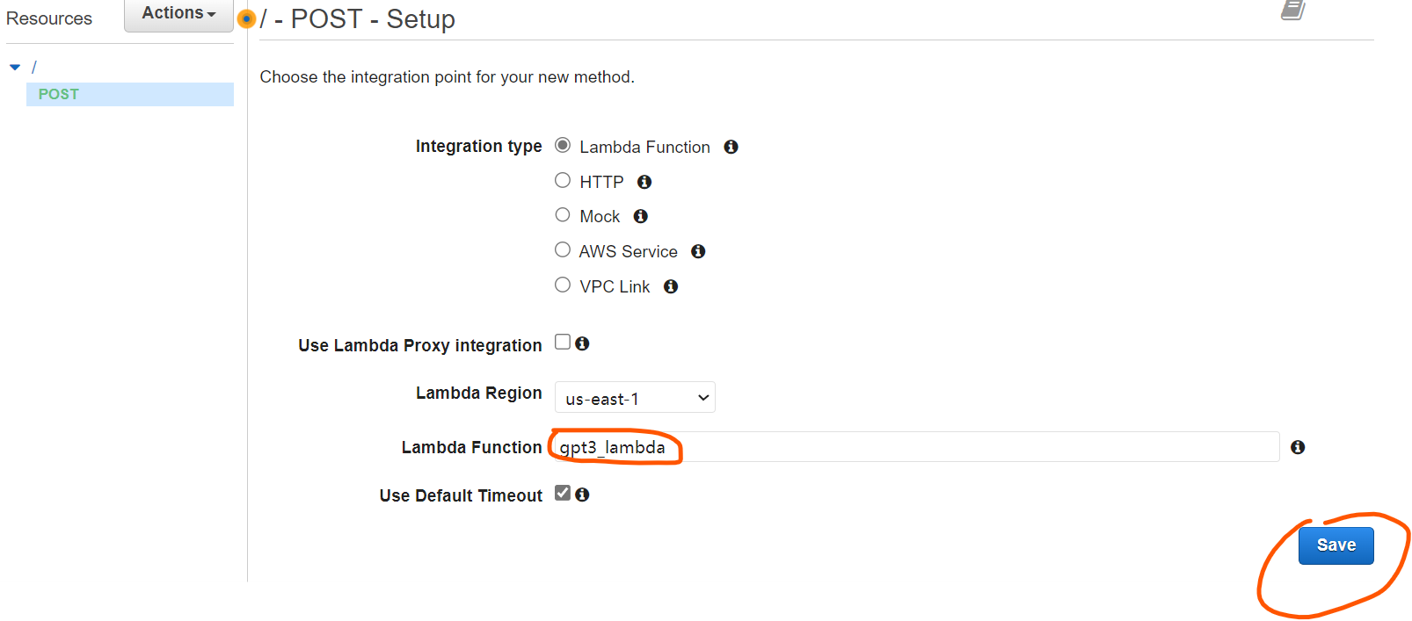Select the POST method in the sidebar
1412x621 pixels.
pos(56,94)
